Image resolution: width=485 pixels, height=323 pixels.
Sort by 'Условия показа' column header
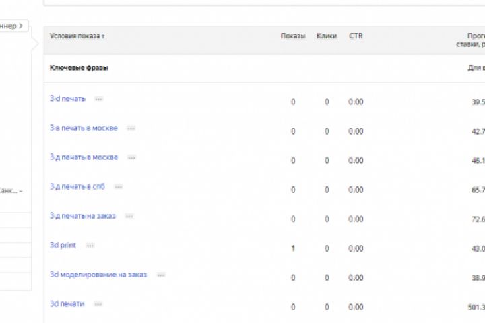click(x=77, y=36)
